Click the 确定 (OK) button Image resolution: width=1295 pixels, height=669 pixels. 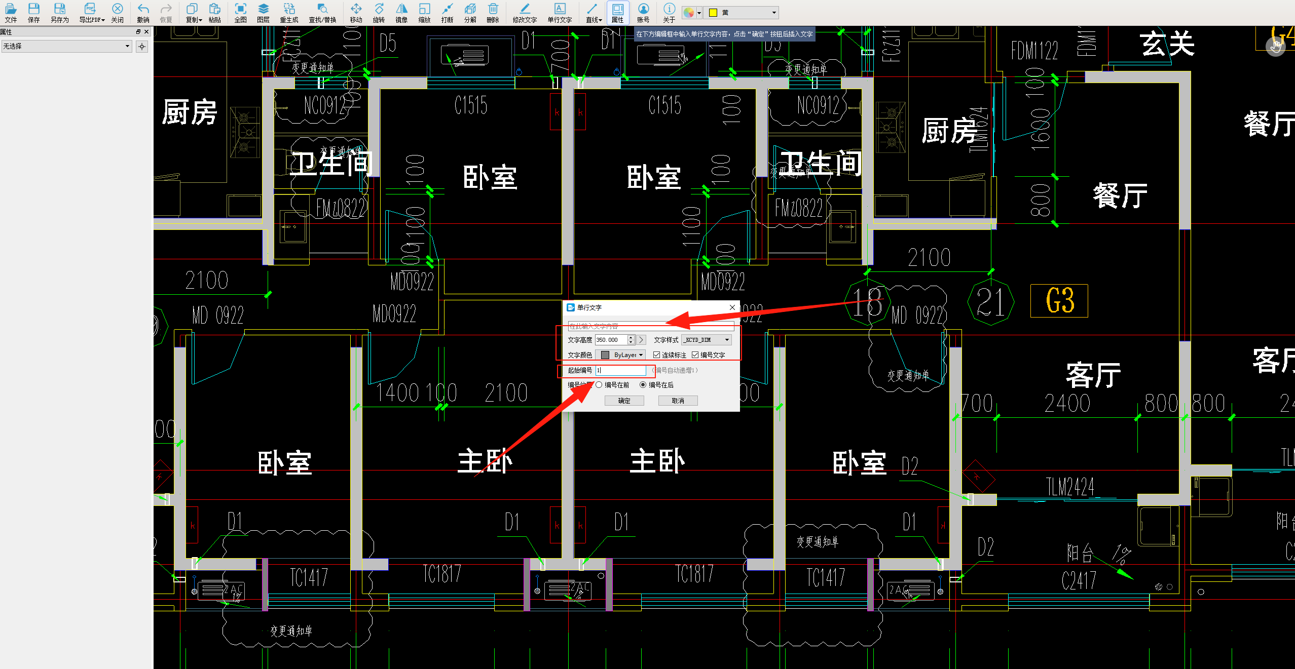(624, 401)
